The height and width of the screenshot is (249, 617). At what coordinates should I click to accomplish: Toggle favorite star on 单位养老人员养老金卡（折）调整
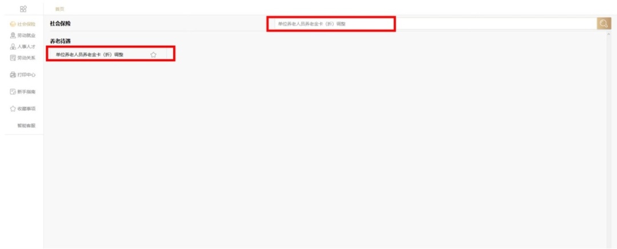(154, 55)
